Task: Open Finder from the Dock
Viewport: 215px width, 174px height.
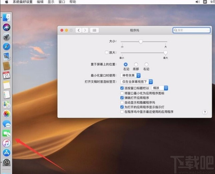Action: click(6, 17)
